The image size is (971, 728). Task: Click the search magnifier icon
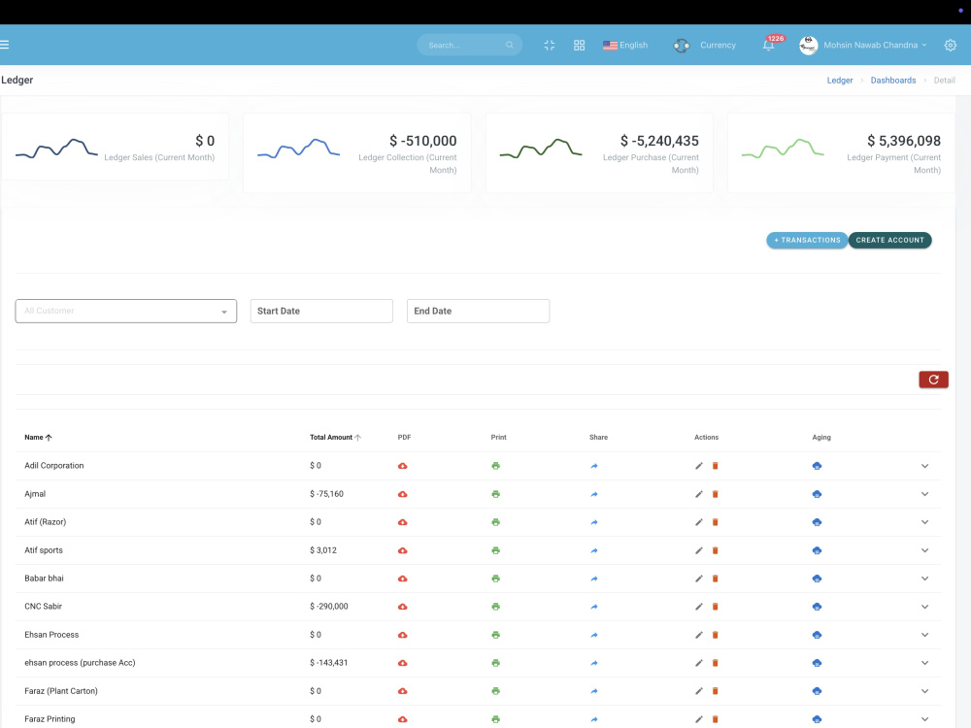[x=509, y=45]
